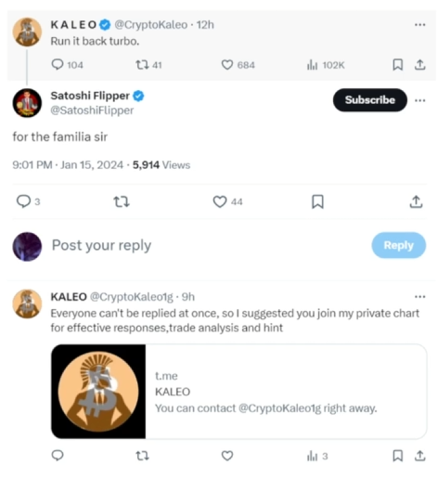The height and width of the screenshot is (478, 437).
Task: Open @SatoshiFlipper profile handle
Action: [x=92, y=110]
